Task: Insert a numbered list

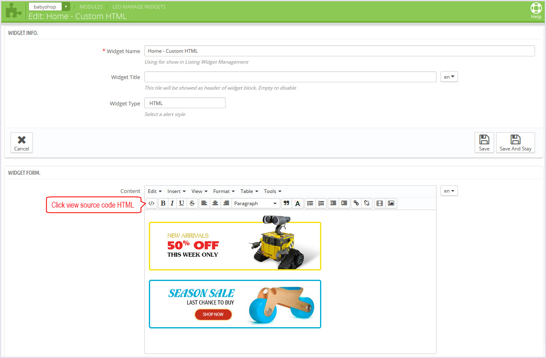Action: [321, 203]
